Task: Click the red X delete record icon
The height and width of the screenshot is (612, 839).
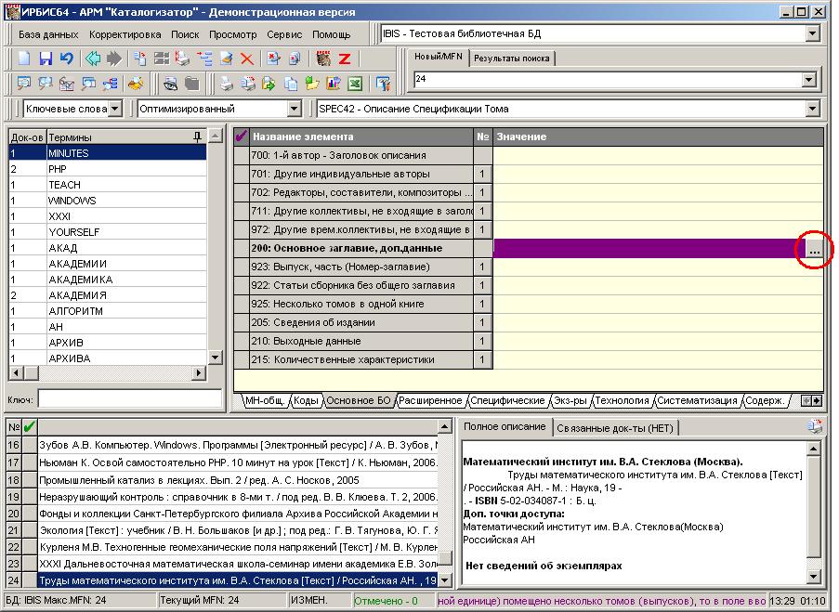Action: point(247,59)
